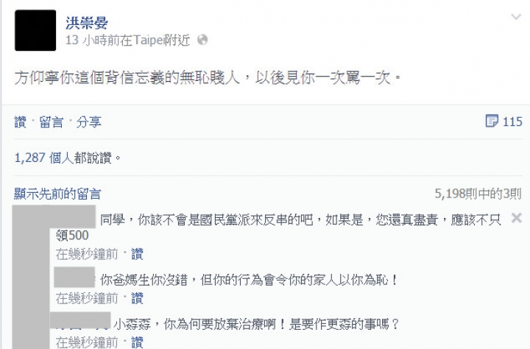530x349 pixels.
Task: Like the comment about 你爸媽生你沒錯
Action: point(137,298)
